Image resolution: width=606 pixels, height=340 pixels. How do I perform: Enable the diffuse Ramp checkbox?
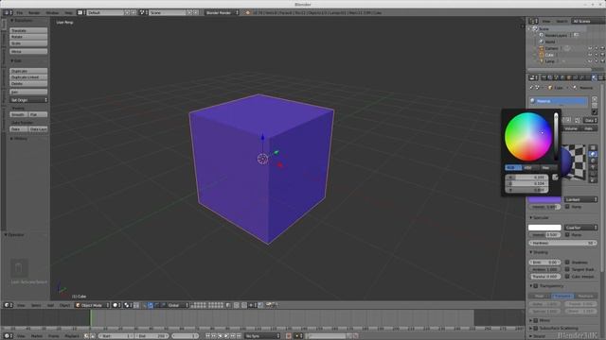pos(567,207)
